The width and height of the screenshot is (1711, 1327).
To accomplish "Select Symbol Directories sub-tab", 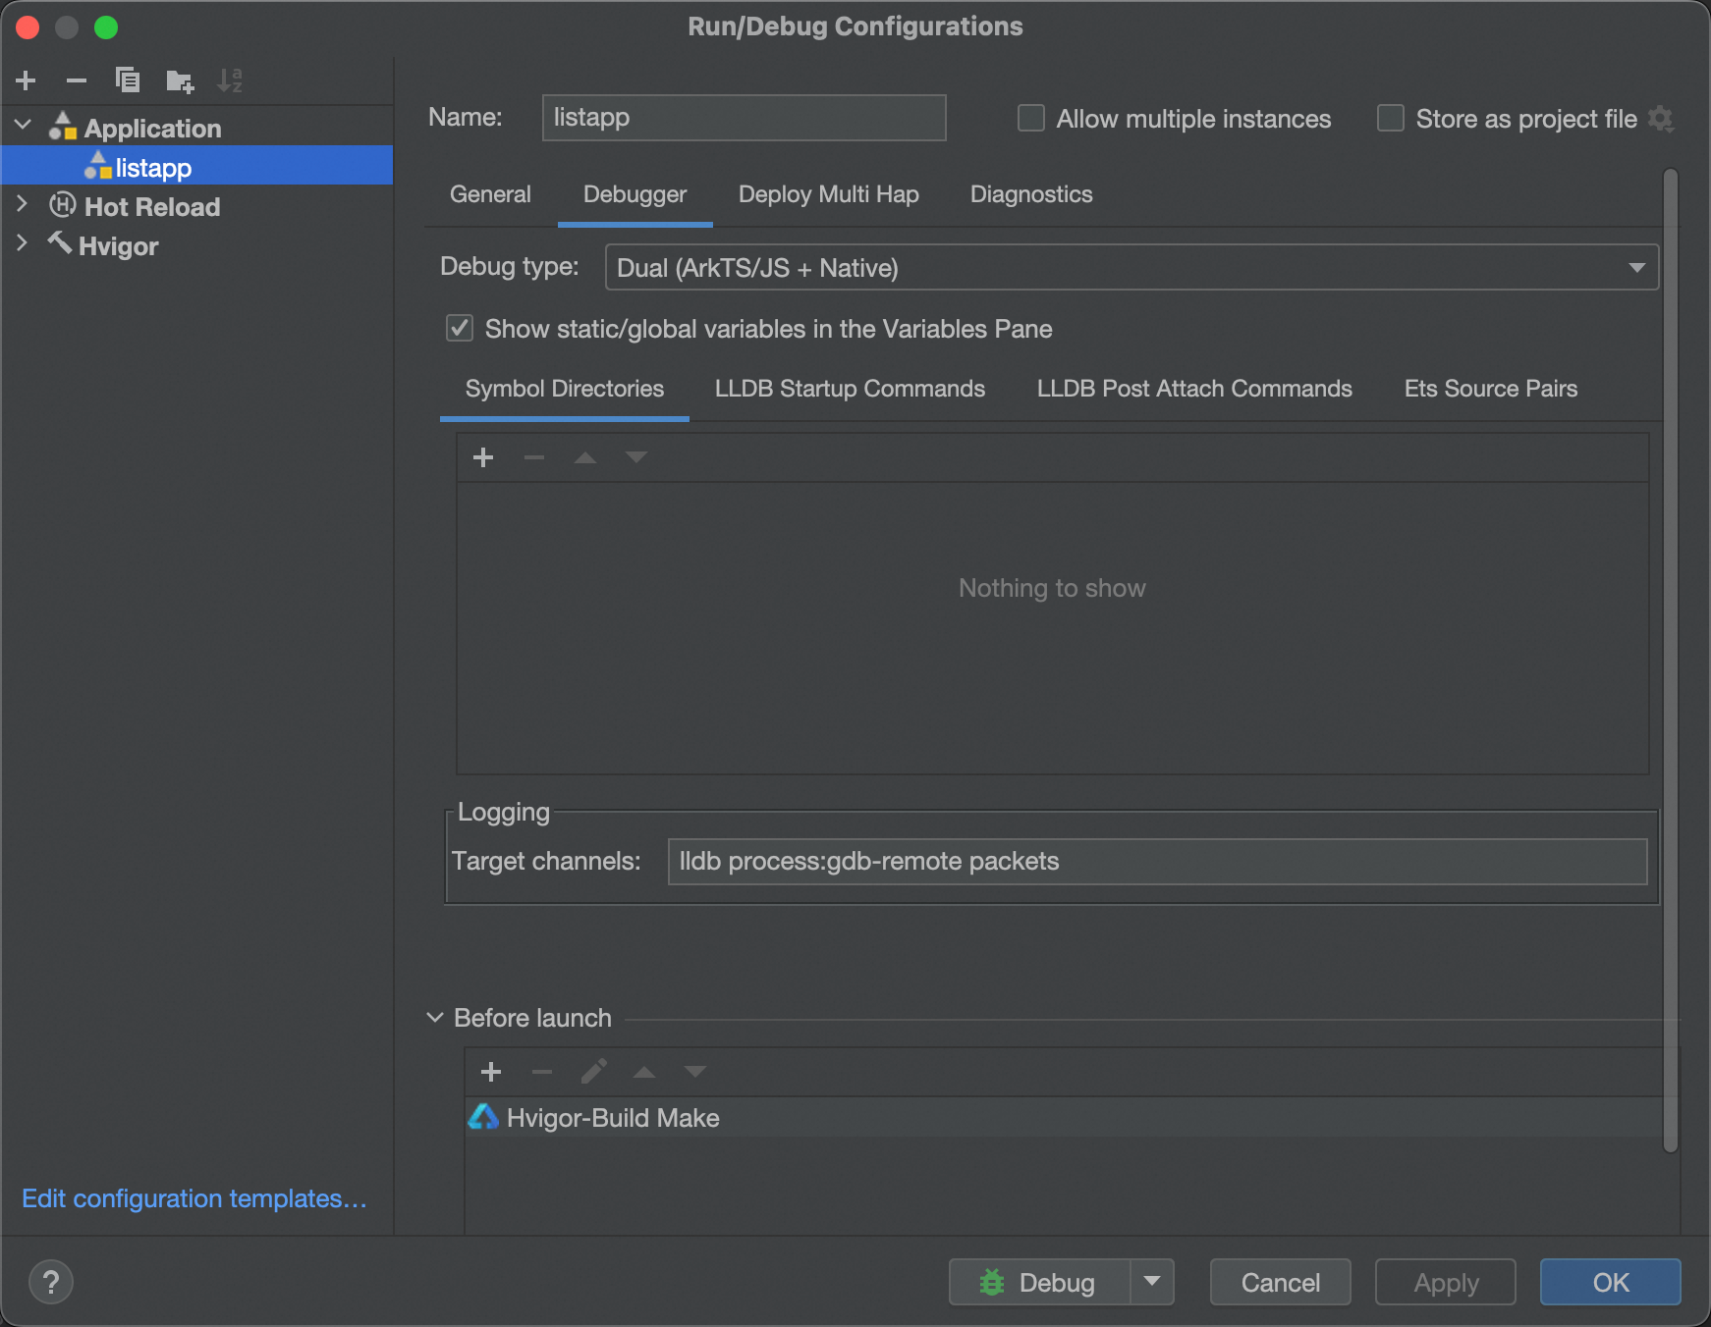I will (x=564, y=389).
